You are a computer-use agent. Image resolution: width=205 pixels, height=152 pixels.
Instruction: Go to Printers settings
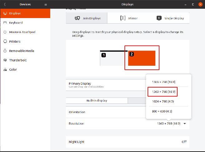25,41
